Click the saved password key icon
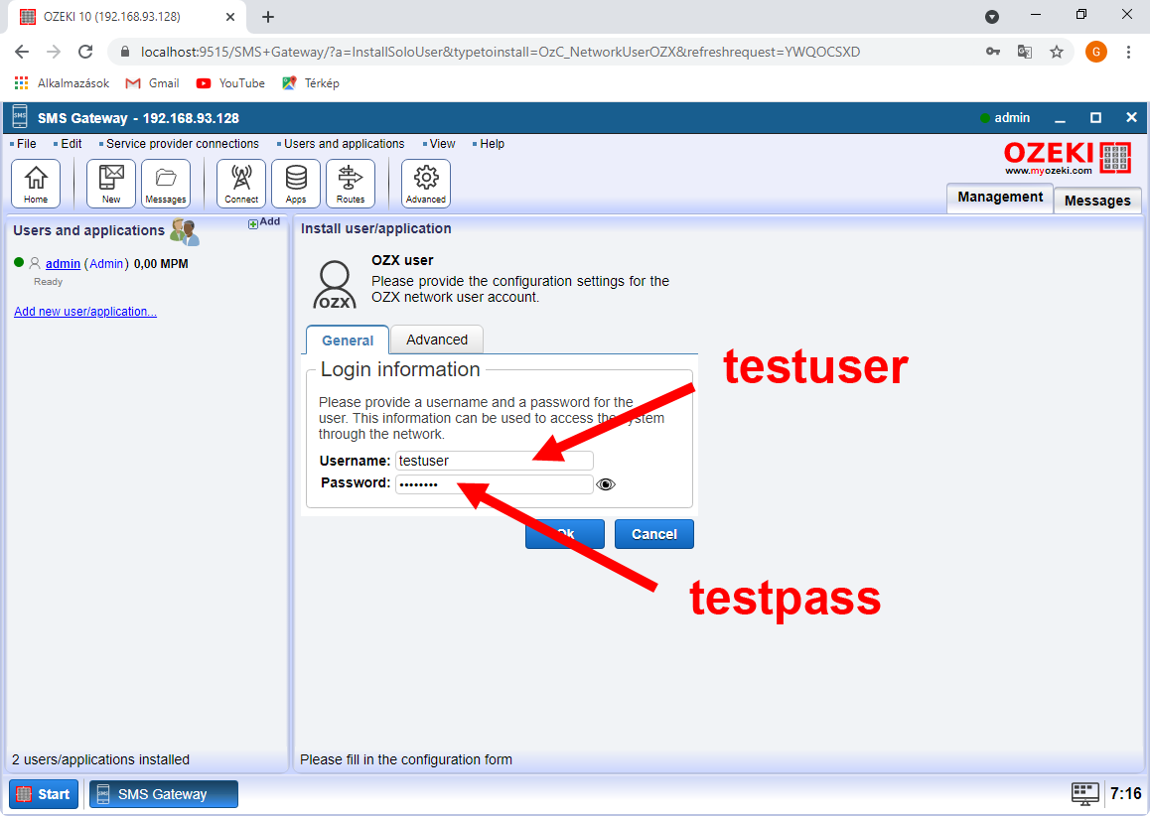 tap(992, 52)
